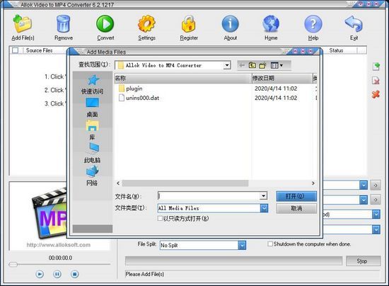
Task: Move the preview seek slider handle
Action: point(13,264)
